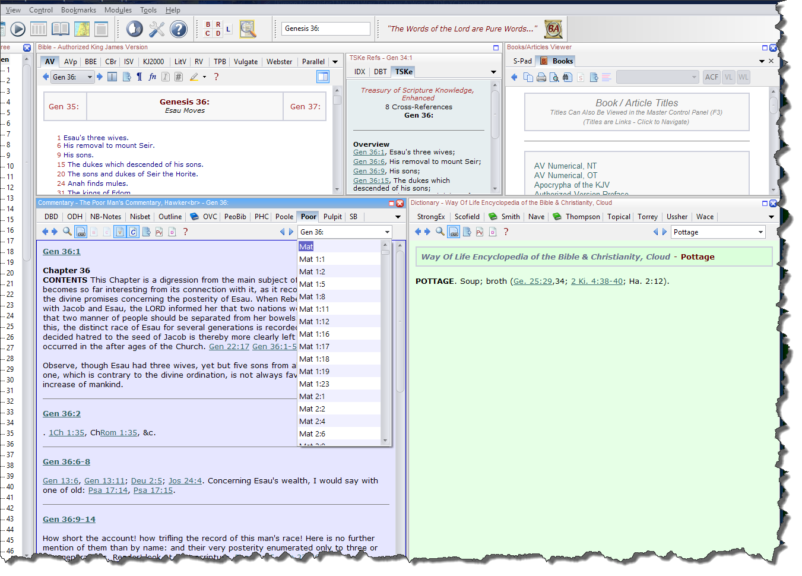This screenshot has height=576, width=802.
Task: Toggle the link sync button in Dictionary toolbar
Action: 454,232
